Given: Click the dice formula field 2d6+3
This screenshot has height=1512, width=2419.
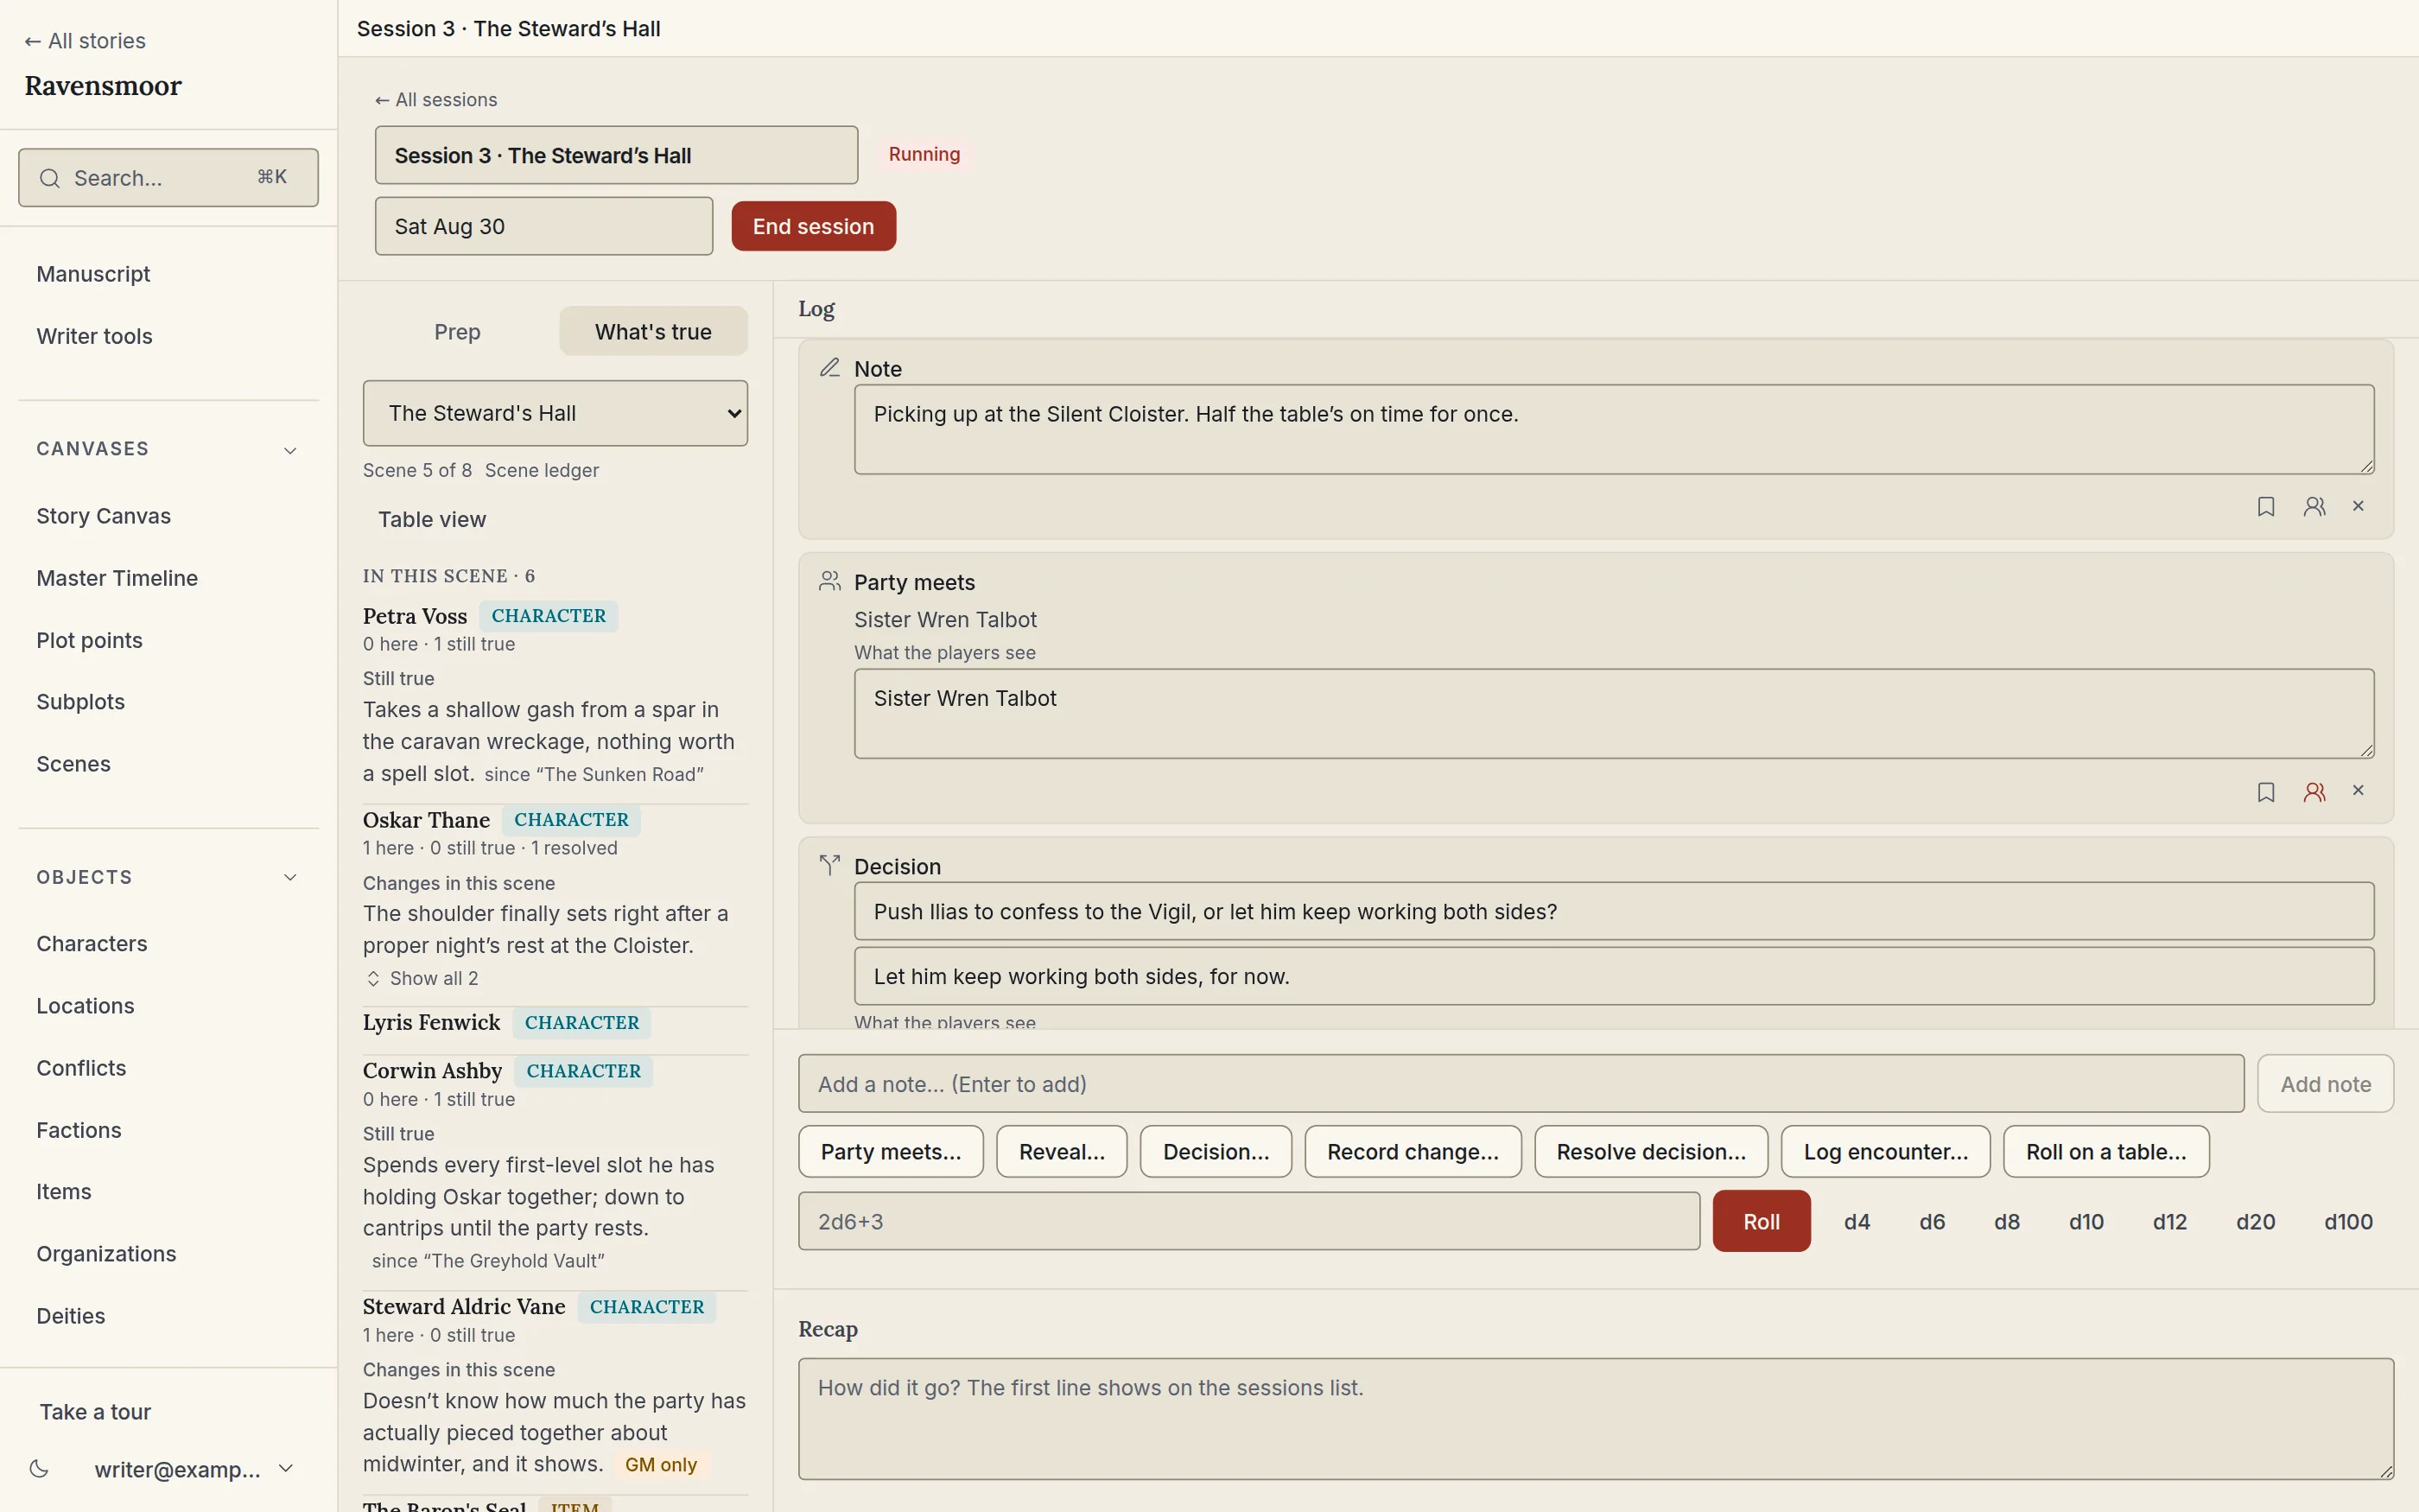Looking at the screenshot, I should click(1248, 1221).
